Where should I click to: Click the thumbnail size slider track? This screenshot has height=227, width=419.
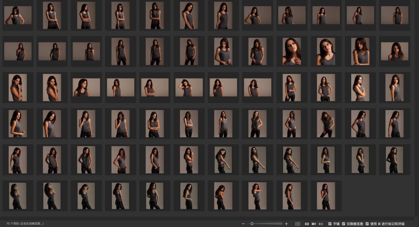pyautogui.click(x=268, y=224)
